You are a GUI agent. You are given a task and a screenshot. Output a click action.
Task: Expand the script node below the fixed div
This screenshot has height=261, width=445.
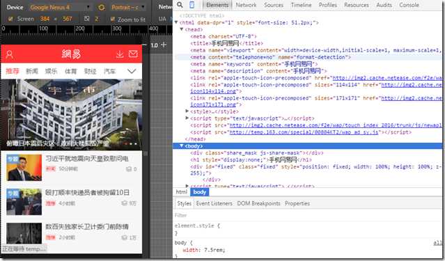tap(187, 186)
